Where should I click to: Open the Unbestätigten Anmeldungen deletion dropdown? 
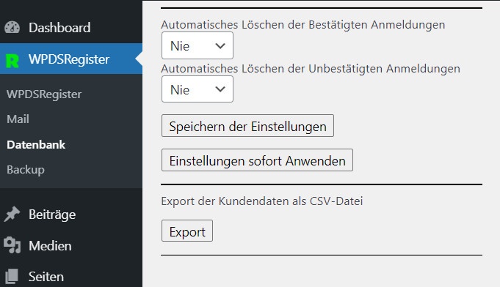pyautogui.click(x=198, y=89)
